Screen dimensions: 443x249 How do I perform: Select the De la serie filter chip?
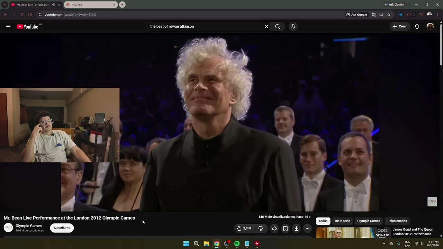(x=342, y=221)
